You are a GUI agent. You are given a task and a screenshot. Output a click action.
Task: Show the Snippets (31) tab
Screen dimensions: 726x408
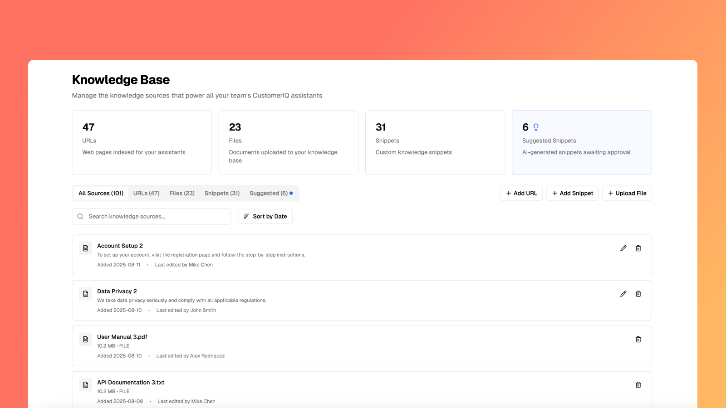[222, 193]
